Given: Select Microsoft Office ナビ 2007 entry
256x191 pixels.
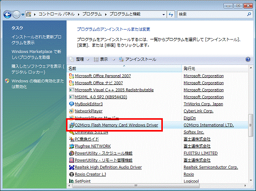Looking at the screenshot, I should (99, 83).
